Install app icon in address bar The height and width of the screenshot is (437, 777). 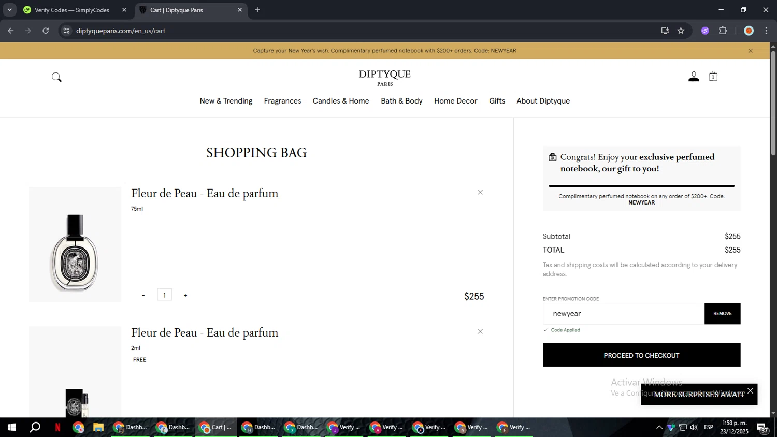point(665,31)
